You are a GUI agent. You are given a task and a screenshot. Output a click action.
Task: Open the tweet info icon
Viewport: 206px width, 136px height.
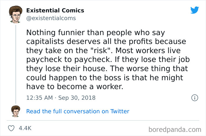(194, 98)
